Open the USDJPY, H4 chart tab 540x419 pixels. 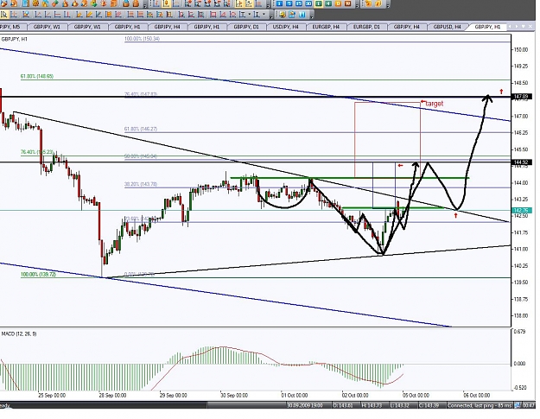click(285, 27)
